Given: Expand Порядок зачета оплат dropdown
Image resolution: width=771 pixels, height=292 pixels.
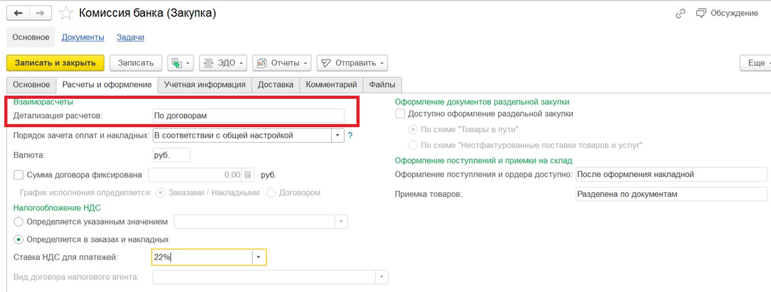Looking at the screenshot, I should pyautogui.click(x=337, y=135).
